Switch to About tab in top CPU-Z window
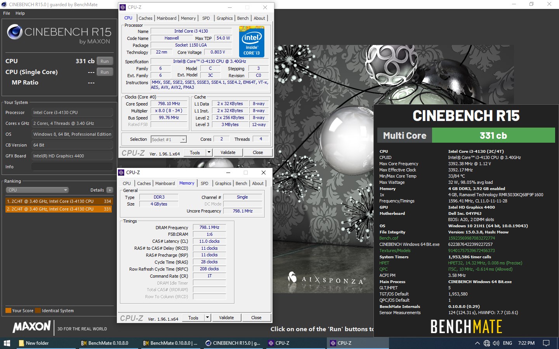 click(260, 18)
